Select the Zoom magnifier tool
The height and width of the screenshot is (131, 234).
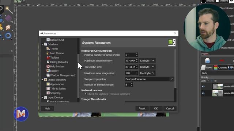tap(8, 36)
